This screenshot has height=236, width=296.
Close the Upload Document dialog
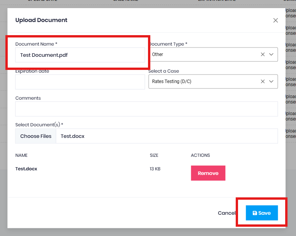[276, 20]
